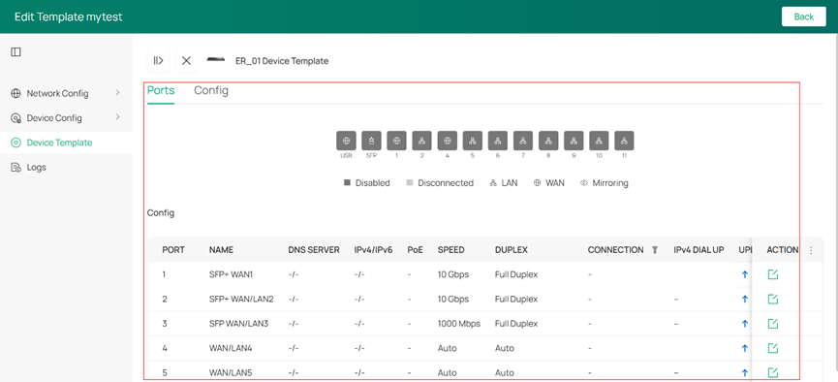Click uplink arrow for WAN/LAN4
Image resolution: width=838 pixels, height=382 pixels.
[x=745, y=348]
